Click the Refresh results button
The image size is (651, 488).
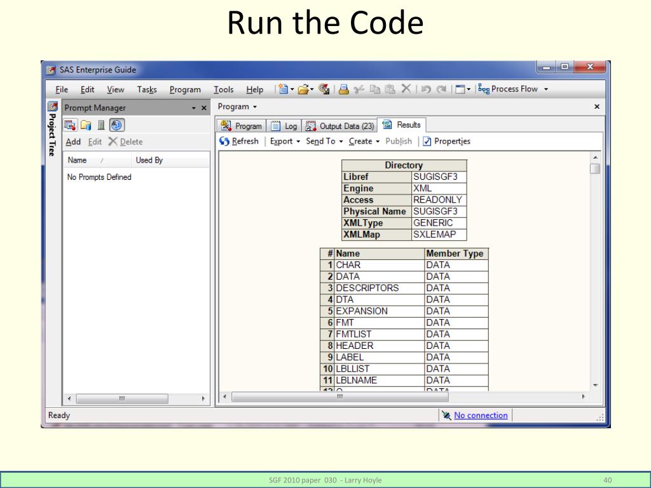pyautogui.click(x=240, y=141)
